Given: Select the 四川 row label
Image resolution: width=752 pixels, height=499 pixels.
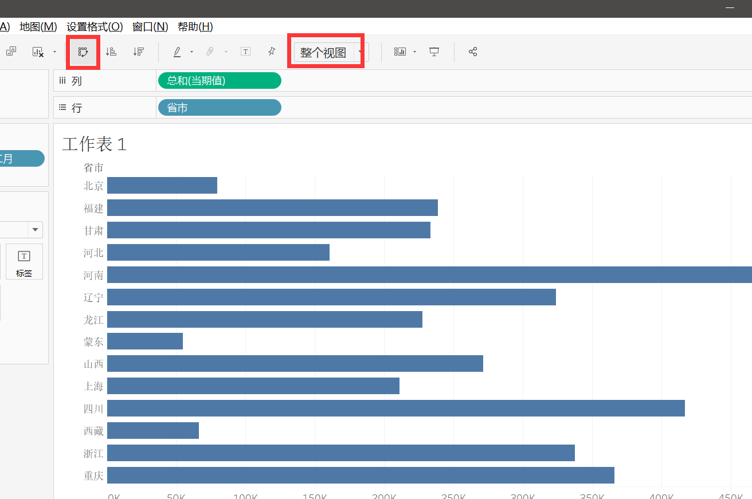Looking at the screenshot, I should 93,408.
